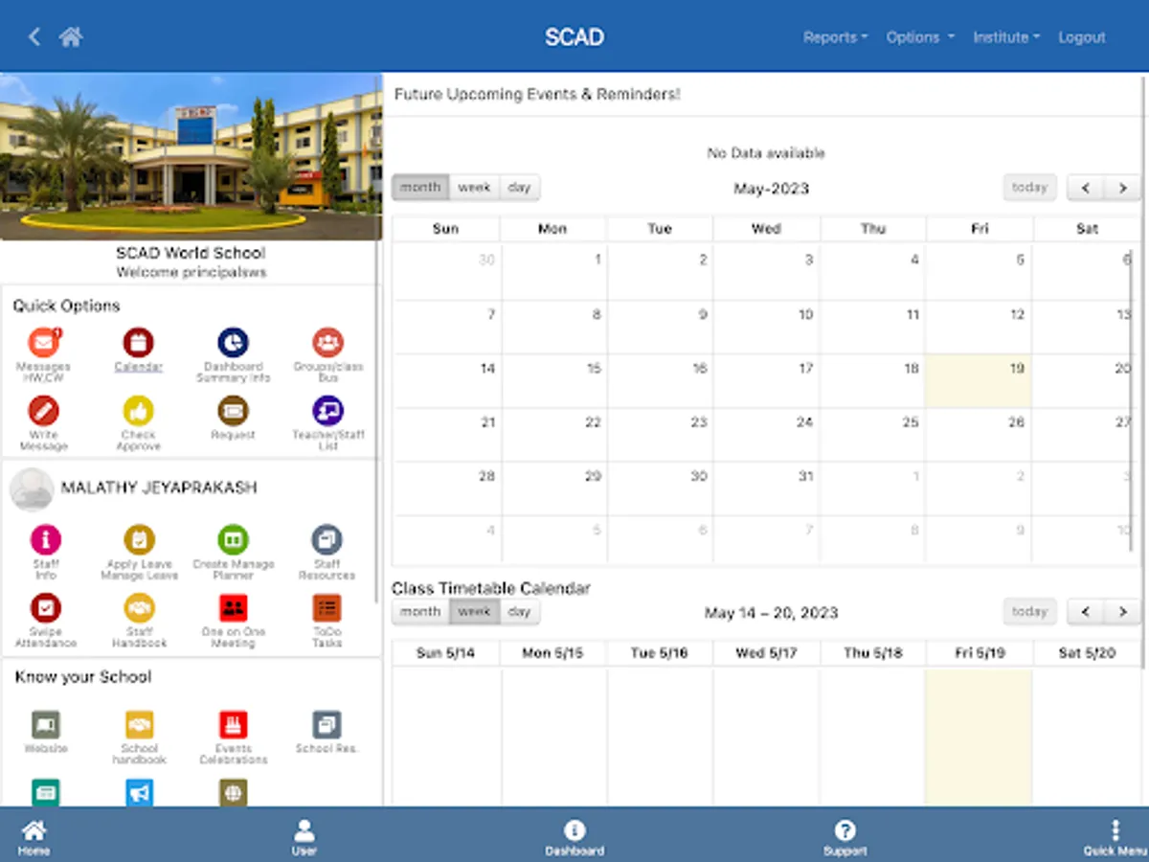Click the Logout link
This screenshot has height=862, width=1149.
[x=1082, y=37]
